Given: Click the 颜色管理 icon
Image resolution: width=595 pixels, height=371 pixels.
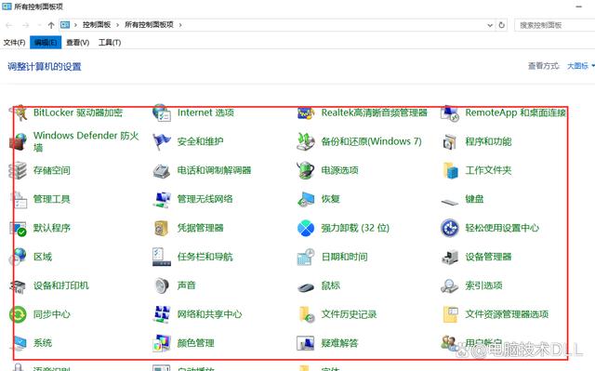Looking at the screenshot, I should (x=162, y=343).
